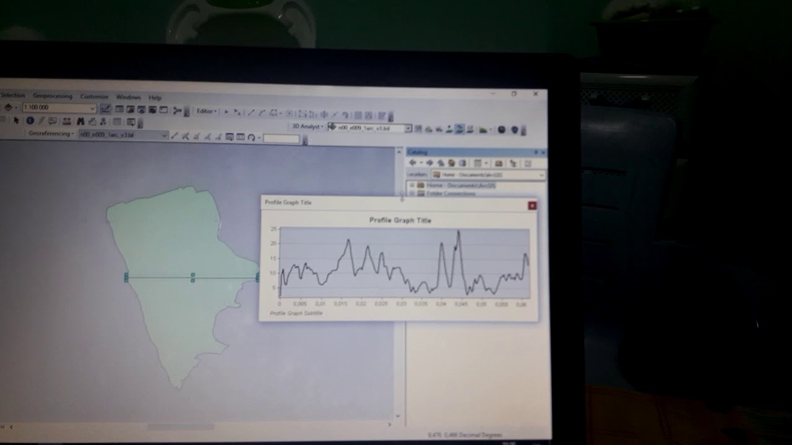Screen dimensions: 792x445
Task: Click the middle handle of profile line
Action: [193, 278]
